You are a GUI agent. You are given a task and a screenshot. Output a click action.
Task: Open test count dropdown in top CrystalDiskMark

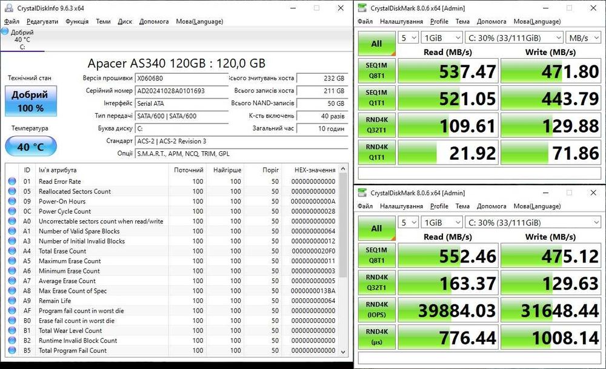coord(408,38)
